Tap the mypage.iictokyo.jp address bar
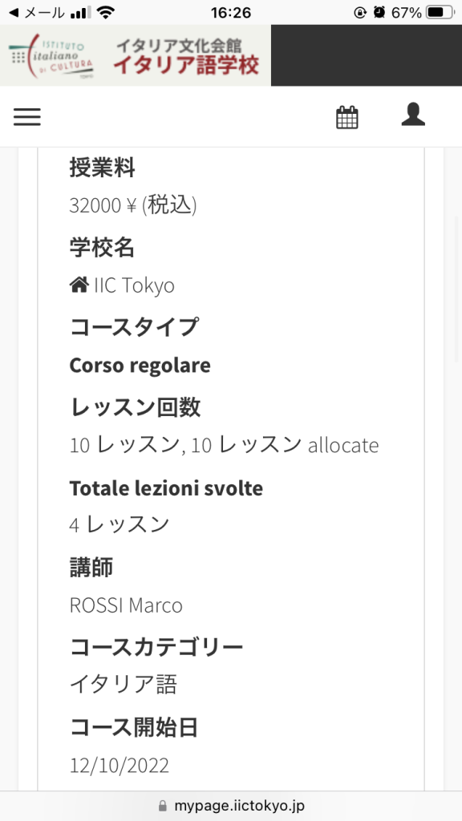 [x=231, y=806]
